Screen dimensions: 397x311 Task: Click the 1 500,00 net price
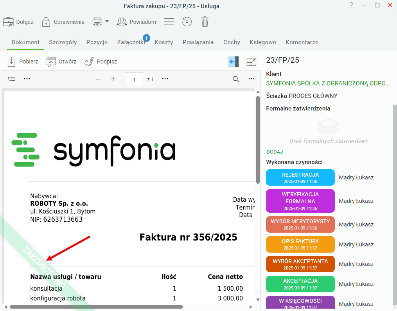click(230, 288)
